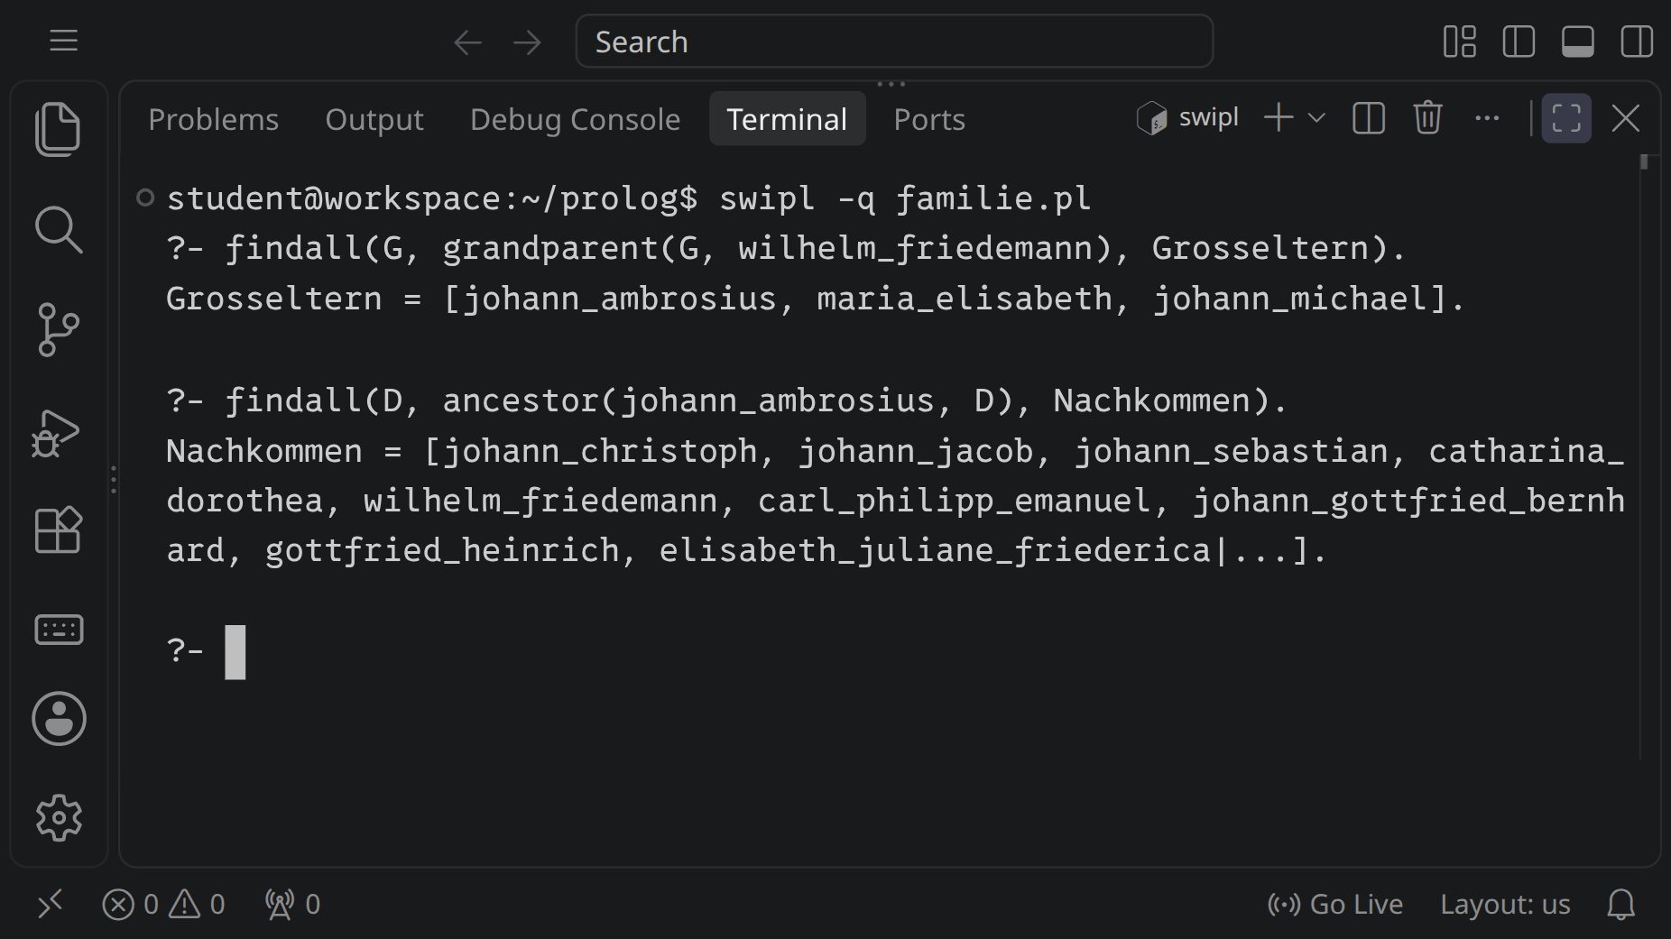This screenshot has width=1671, height=939.
Task: Click Go Live in status bar
Action: pyautogui.click(x=1335, y=904)
